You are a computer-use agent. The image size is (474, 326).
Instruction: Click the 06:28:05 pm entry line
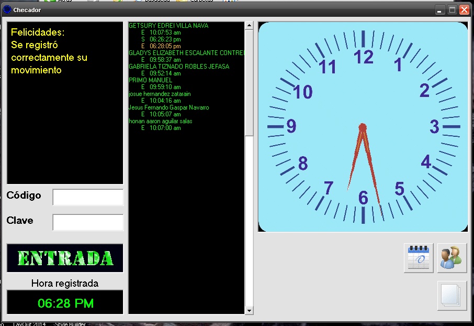click(x=165, y=46)
